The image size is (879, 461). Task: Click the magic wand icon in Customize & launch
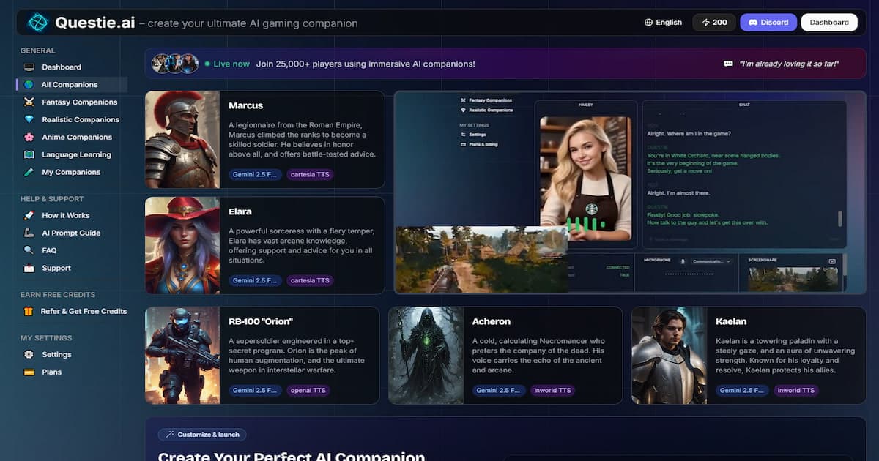pos(170,435)
